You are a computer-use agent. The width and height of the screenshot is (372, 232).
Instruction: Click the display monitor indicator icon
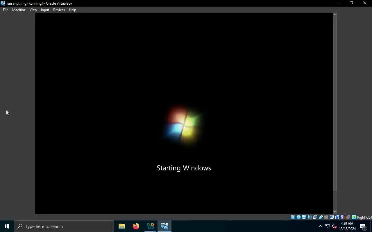pyautogui.click(x=332, y=217)
